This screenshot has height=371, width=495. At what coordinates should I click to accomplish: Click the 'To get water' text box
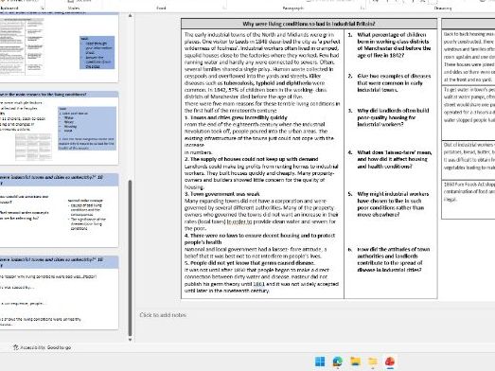468,113
